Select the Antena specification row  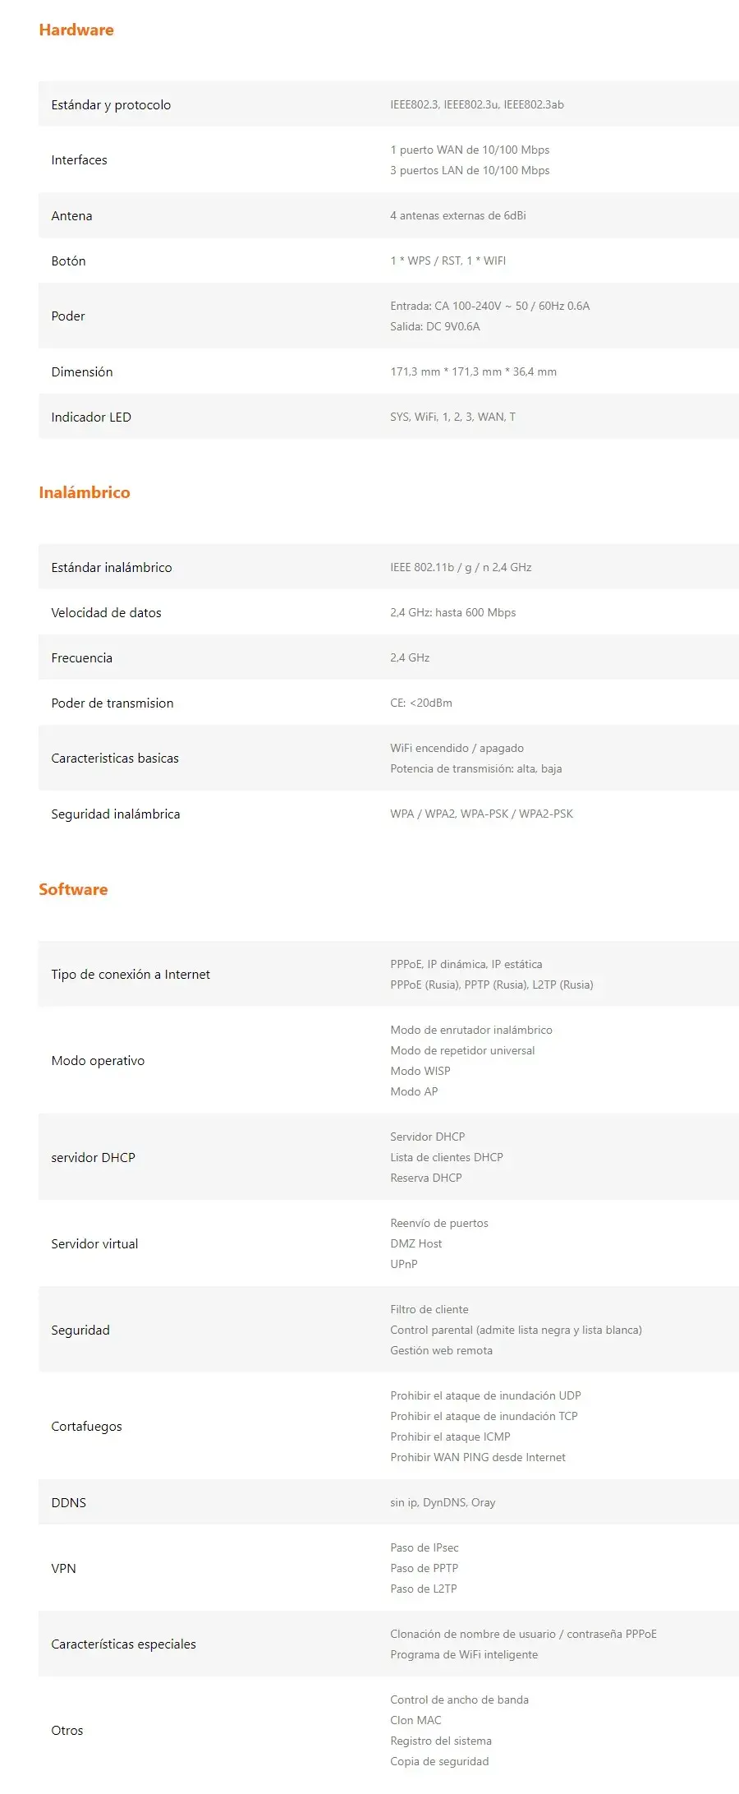point(388,215)
